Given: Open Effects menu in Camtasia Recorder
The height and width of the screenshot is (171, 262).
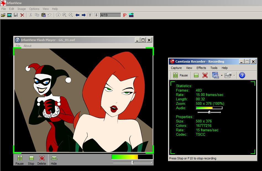Looking at the screenshot, I should (x=201, y=68).
